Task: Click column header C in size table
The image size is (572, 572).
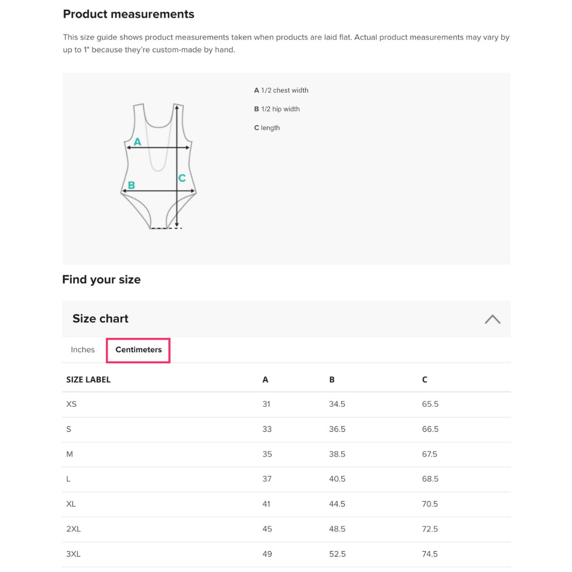Action: click(425, 380)
